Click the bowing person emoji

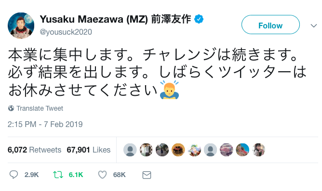[x=169, y=90]
